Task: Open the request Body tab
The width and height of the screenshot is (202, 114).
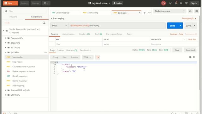Action: (98, 34)
